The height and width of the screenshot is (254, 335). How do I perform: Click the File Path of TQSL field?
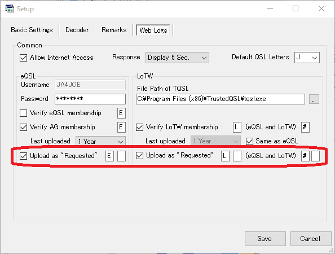click(x=221, y=99)
